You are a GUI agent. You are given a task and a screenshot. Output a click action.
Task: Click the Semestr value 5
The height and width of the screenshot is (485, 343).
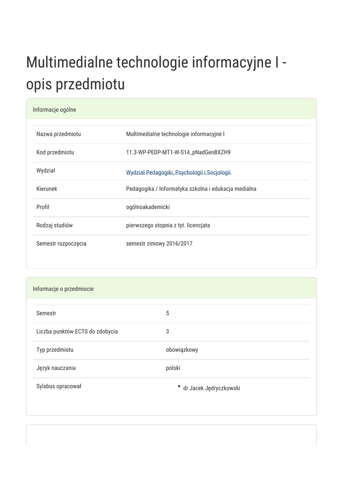click(x=167, y=314)
